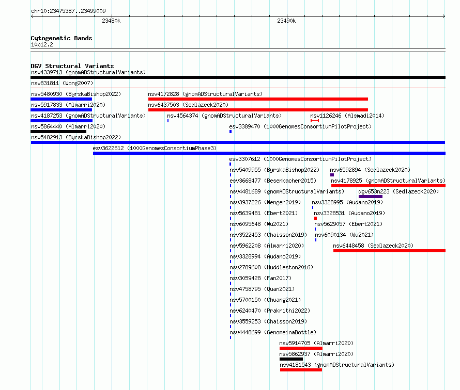Select the nsv1126246 red bracket glyph
460x390 pixels.
point(314,121)
